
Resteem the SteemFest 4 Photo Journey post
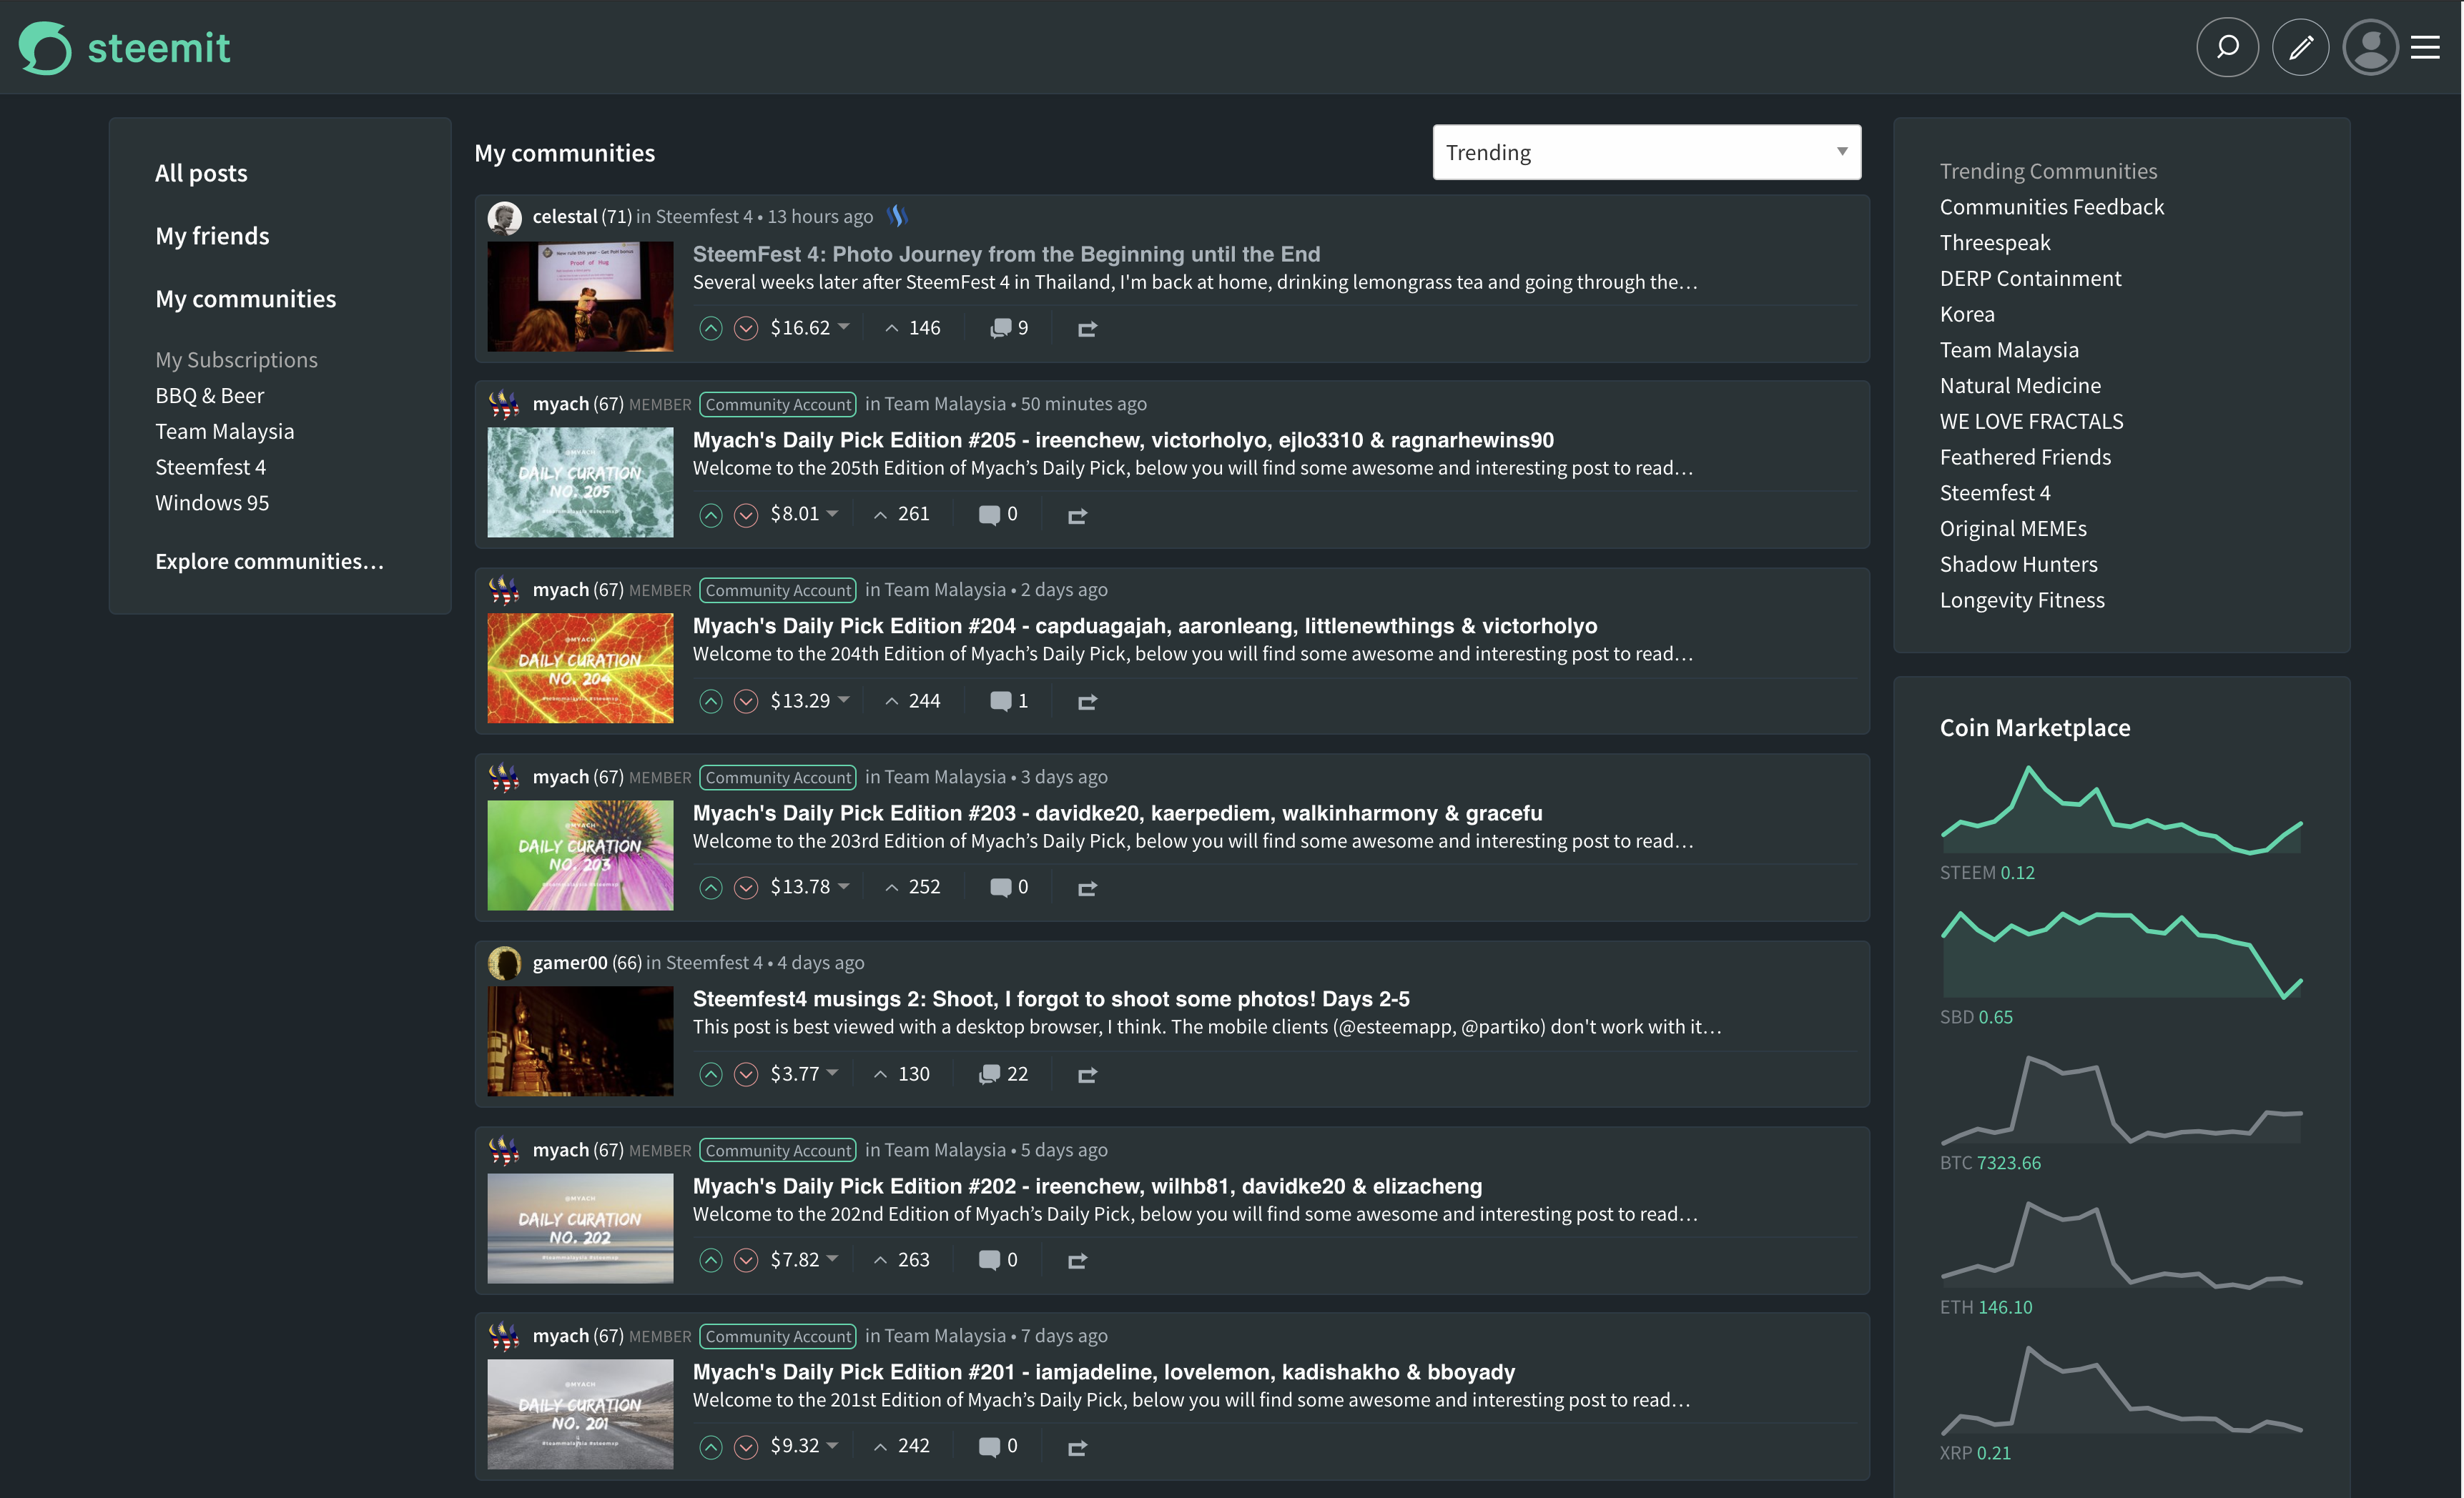[1087, 329]
